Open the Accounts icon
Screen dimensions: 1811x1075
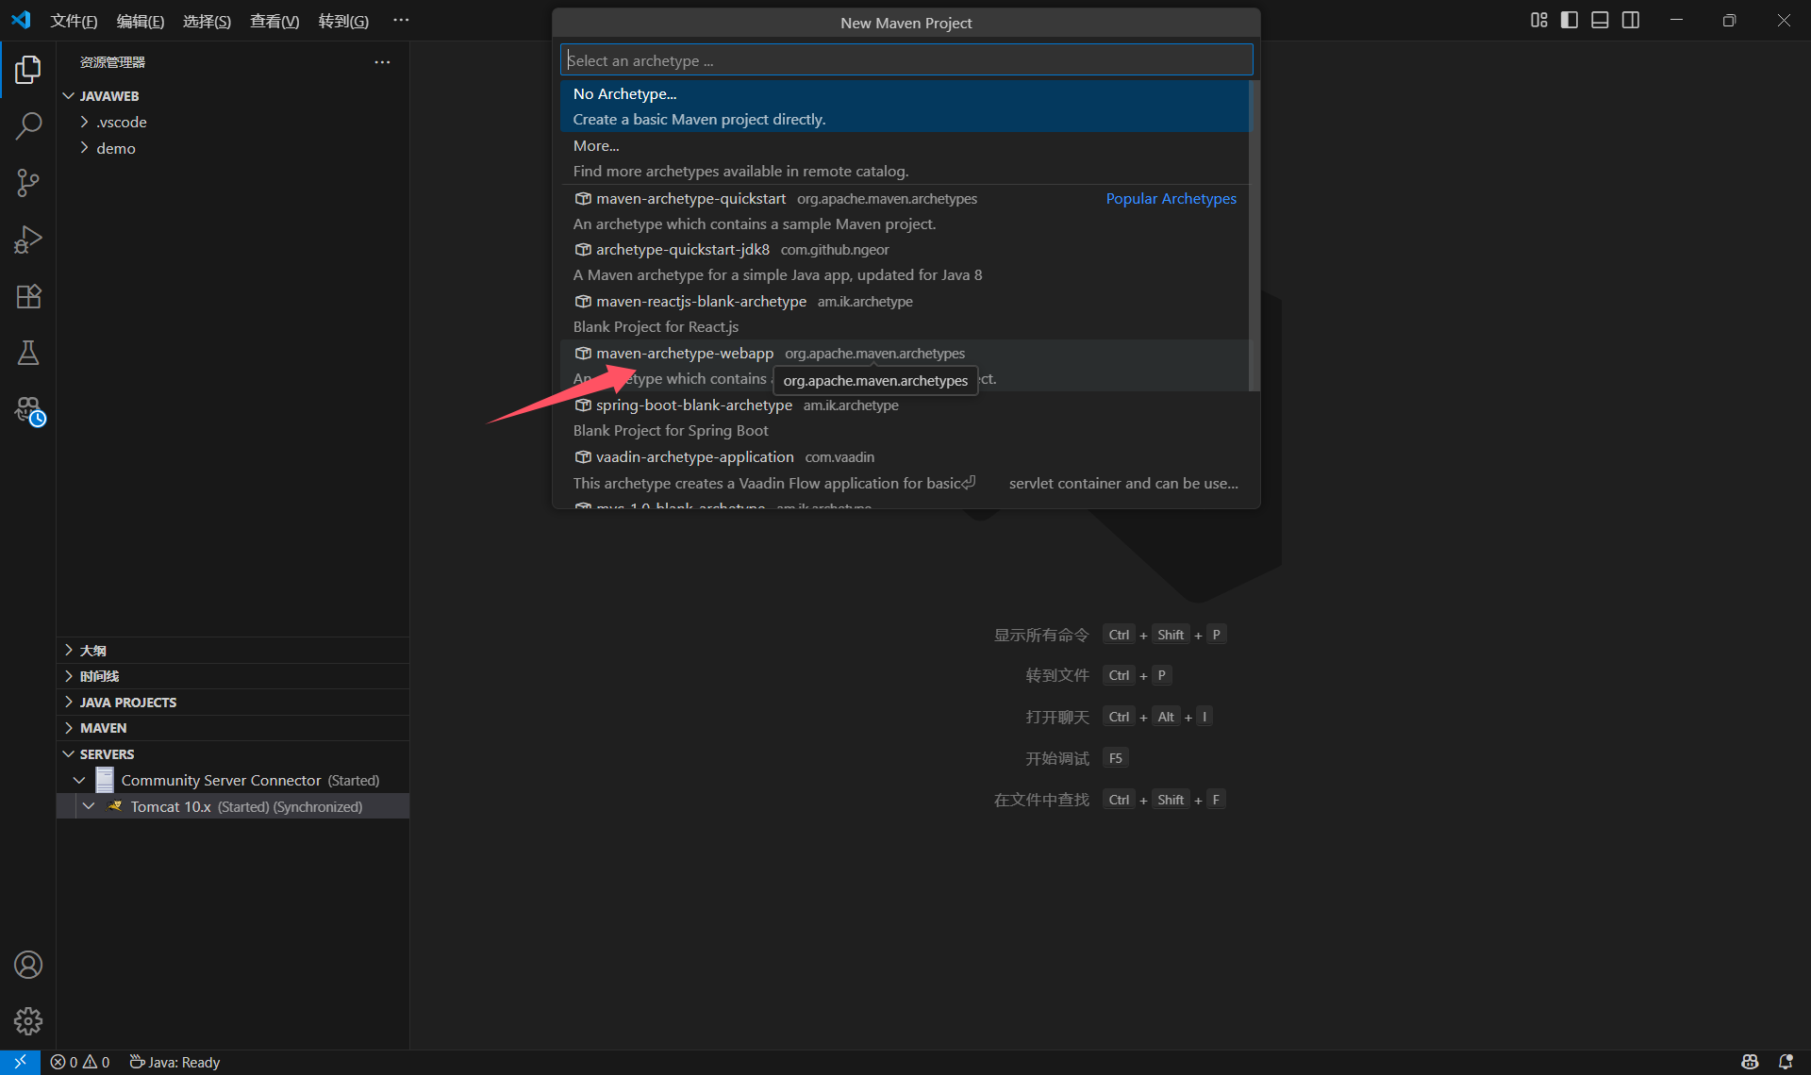click(28, 965)
